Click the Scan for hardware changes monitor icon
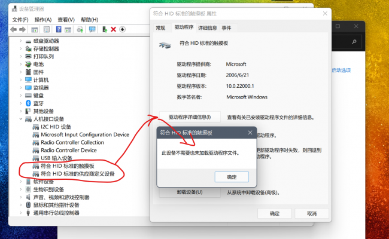The width and height of the screenshot is (389, 239). pyautogui.click(x=92, y=29)
